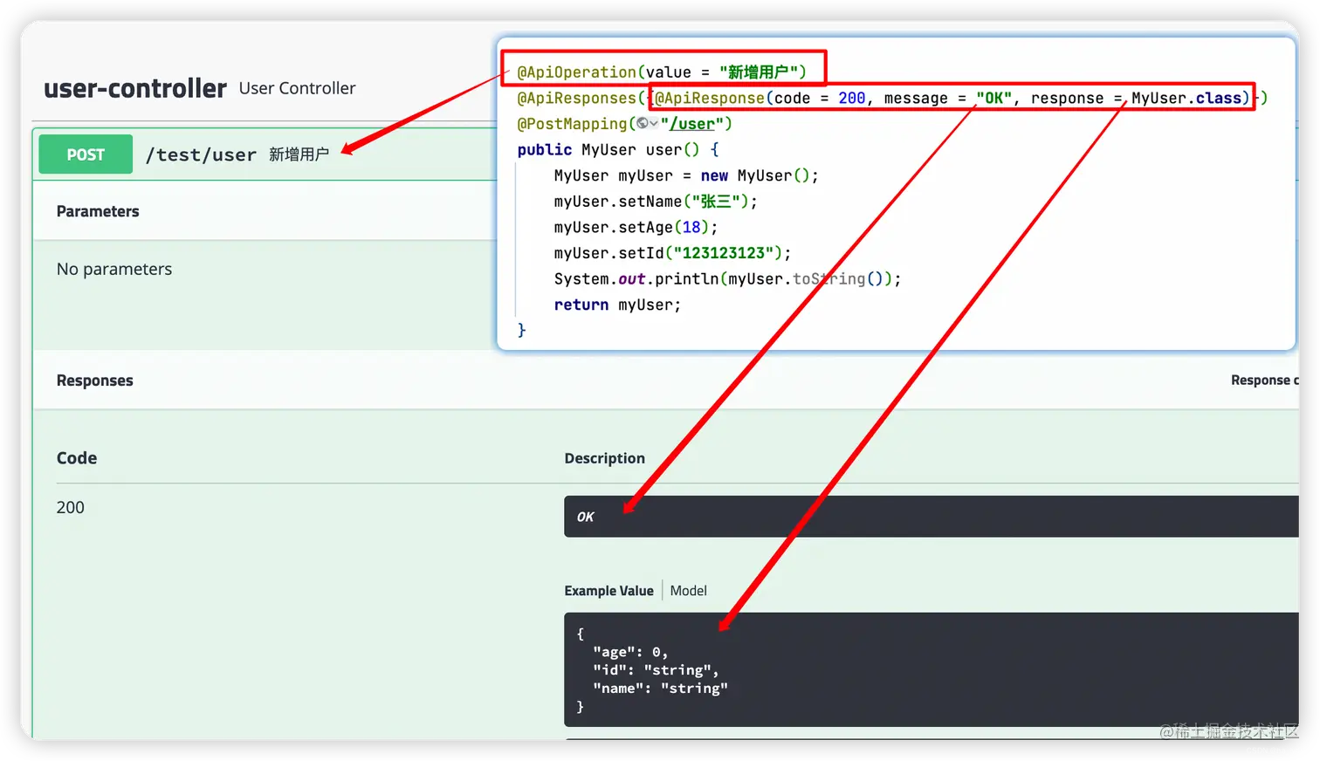This screenshot has height=761, width=1320.
Task: Select the Example Value tab
Action: pos(608,591)
